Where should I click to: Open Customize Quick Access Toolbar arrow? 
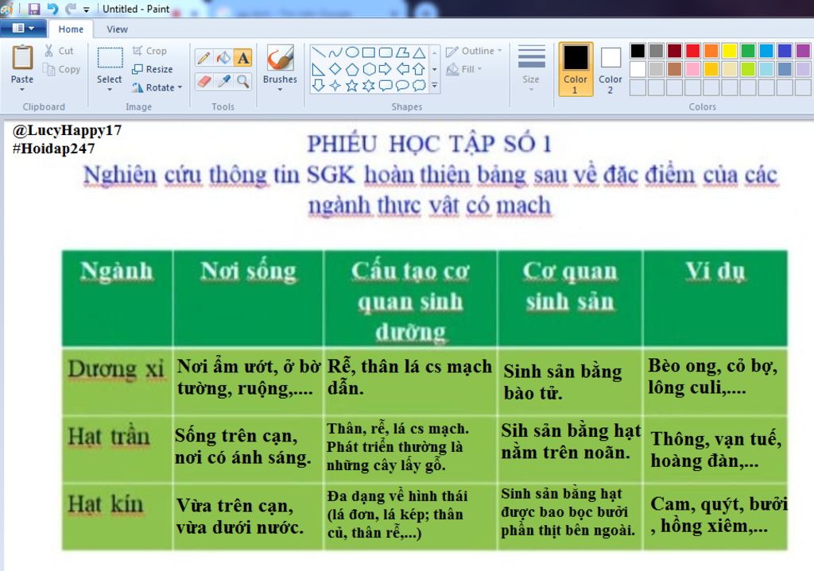click(86, 10)
